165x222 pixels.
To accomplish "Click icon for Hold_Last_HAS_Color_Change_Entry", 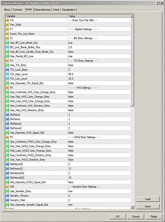I will click(x=7, y=101).
